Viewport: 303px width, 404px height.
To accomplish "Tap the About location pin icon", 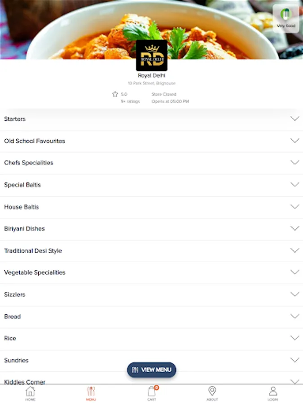I will (x=212, y=391).
